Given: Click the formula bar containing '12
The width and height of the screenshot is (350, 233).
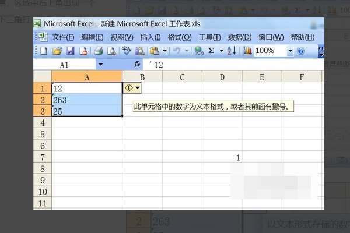Looking at the screenshot, I should (233, 65).
